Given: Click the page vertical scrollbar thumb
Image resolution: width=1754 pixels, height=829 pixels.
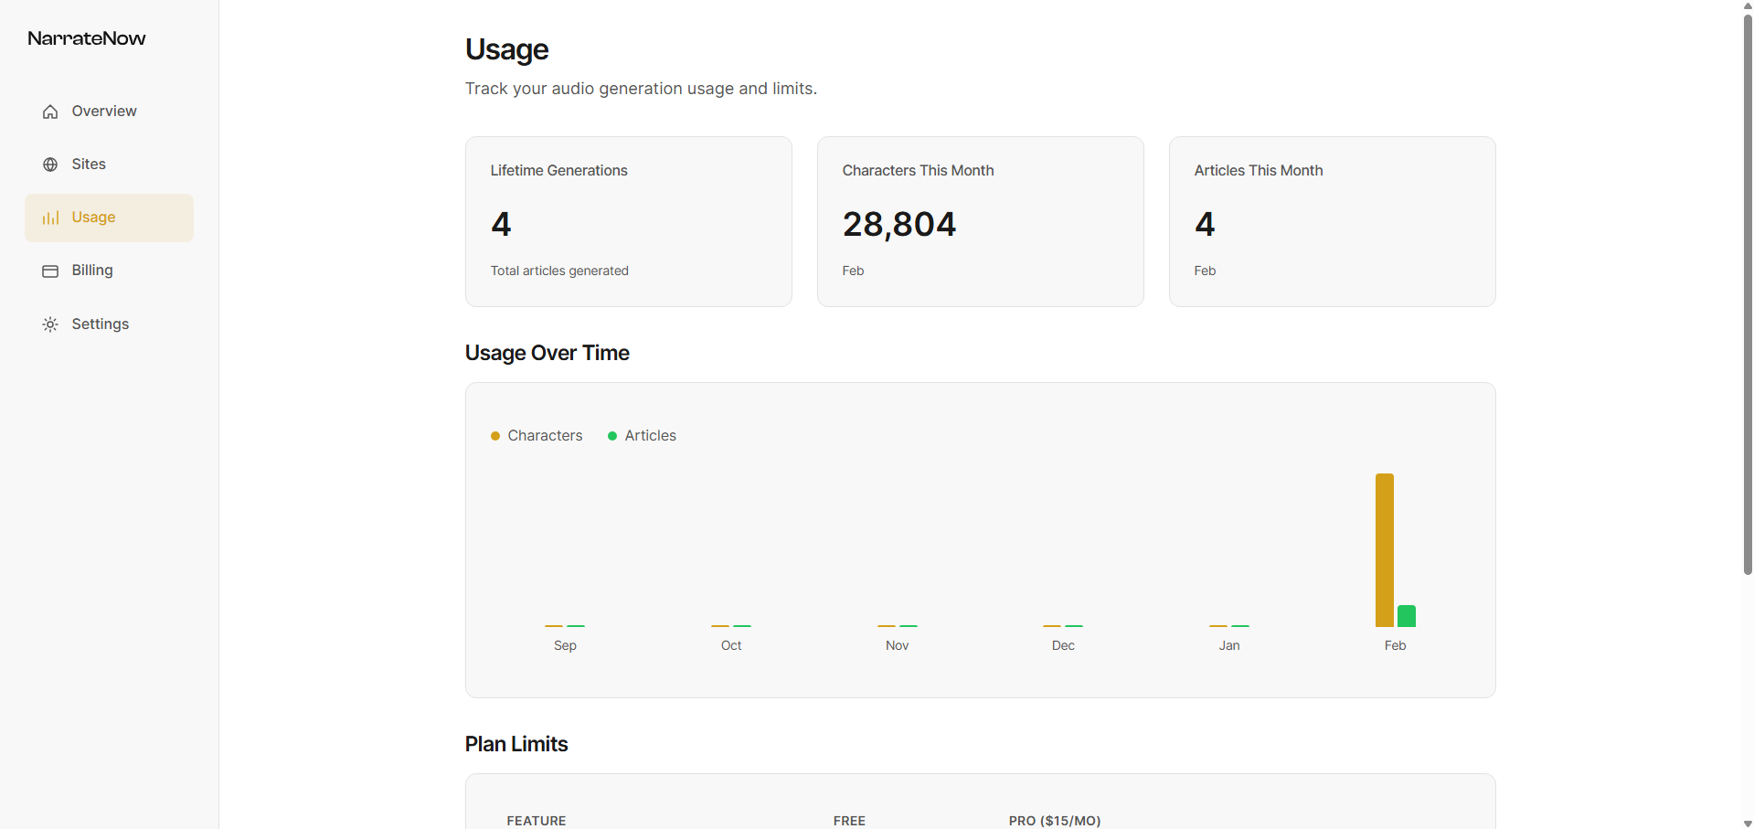Looking at the screenshot, I should (1748, 292).
